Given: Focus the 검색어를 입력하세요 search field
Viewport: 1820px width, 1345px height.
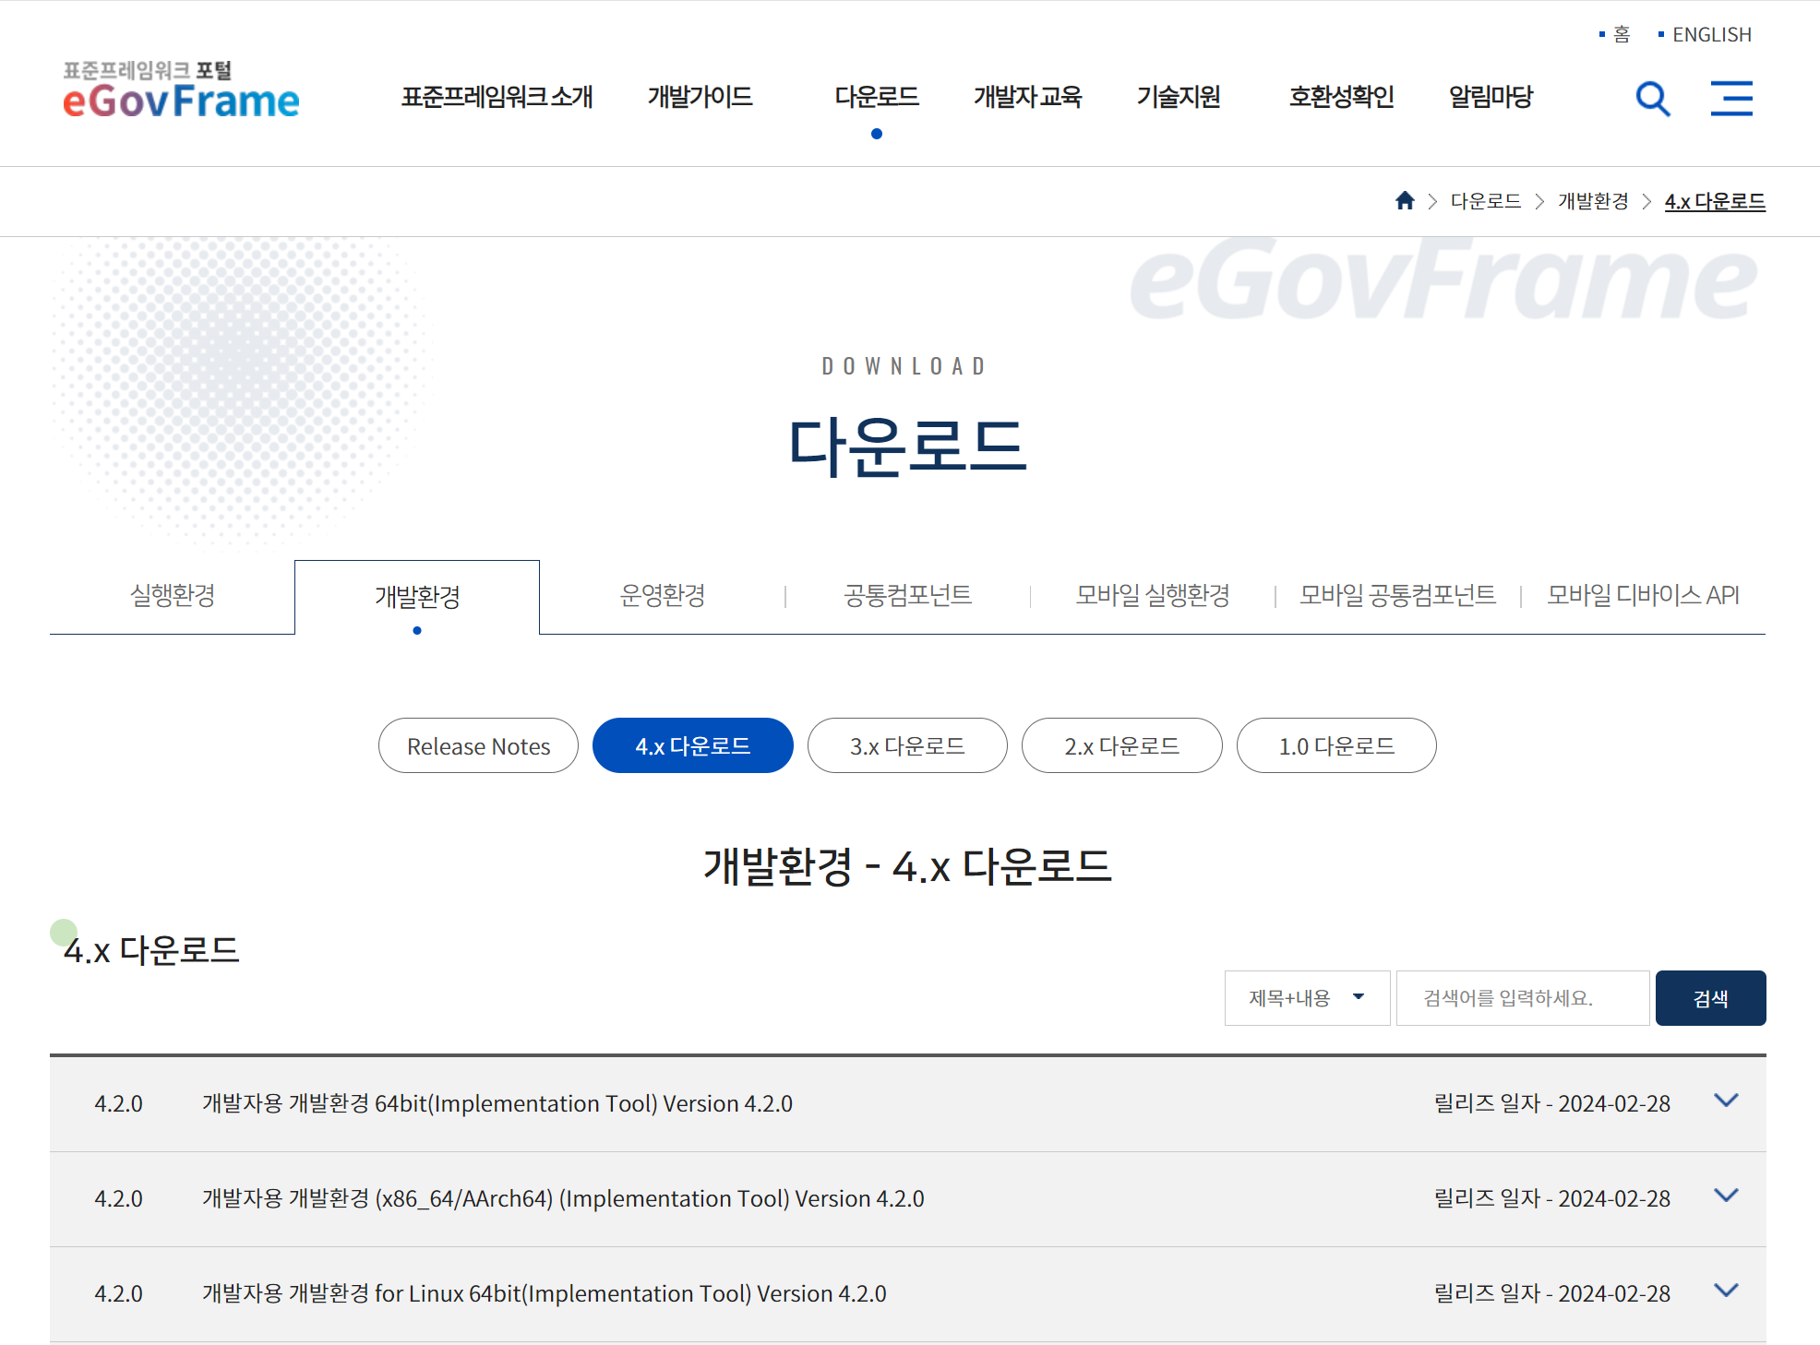Looking at the screenshot, I should coord(1523,997).
